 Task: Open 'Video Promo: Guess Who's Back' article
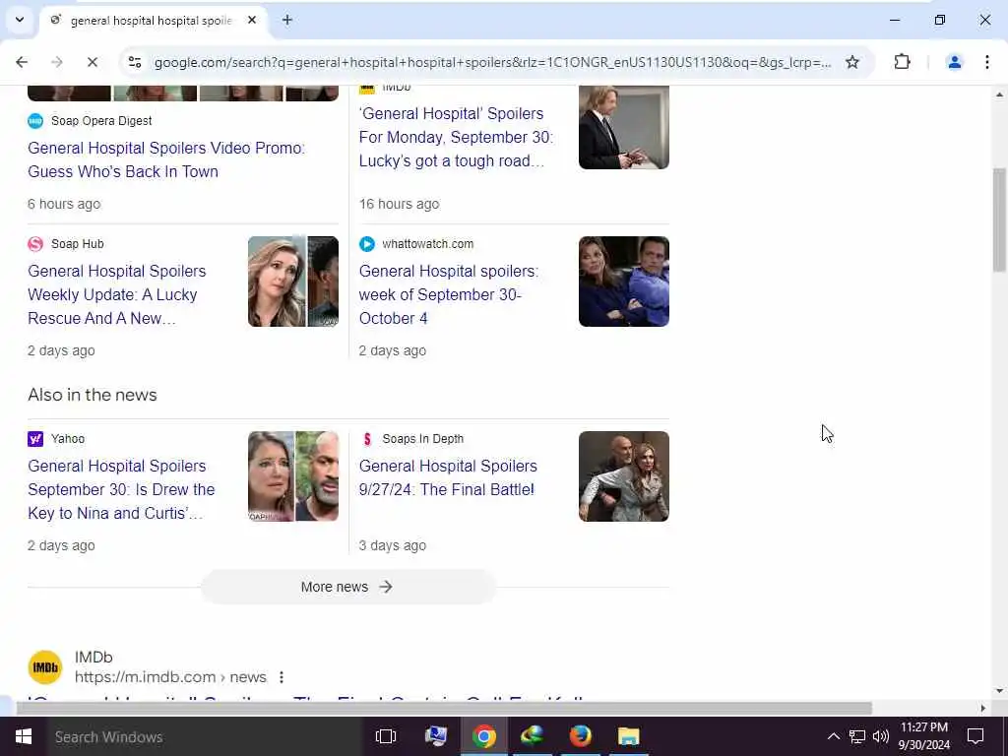(165, 159)
